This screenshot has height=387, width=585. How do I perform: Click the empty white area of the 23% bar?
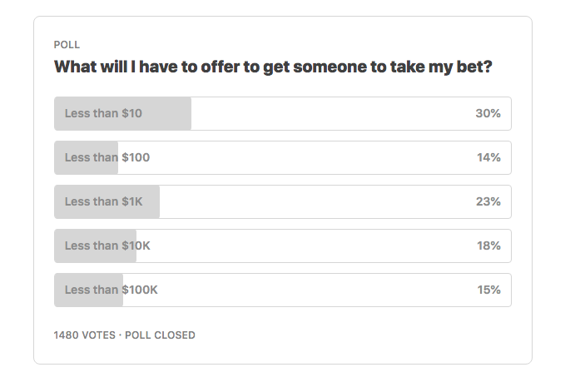point(317,201)
